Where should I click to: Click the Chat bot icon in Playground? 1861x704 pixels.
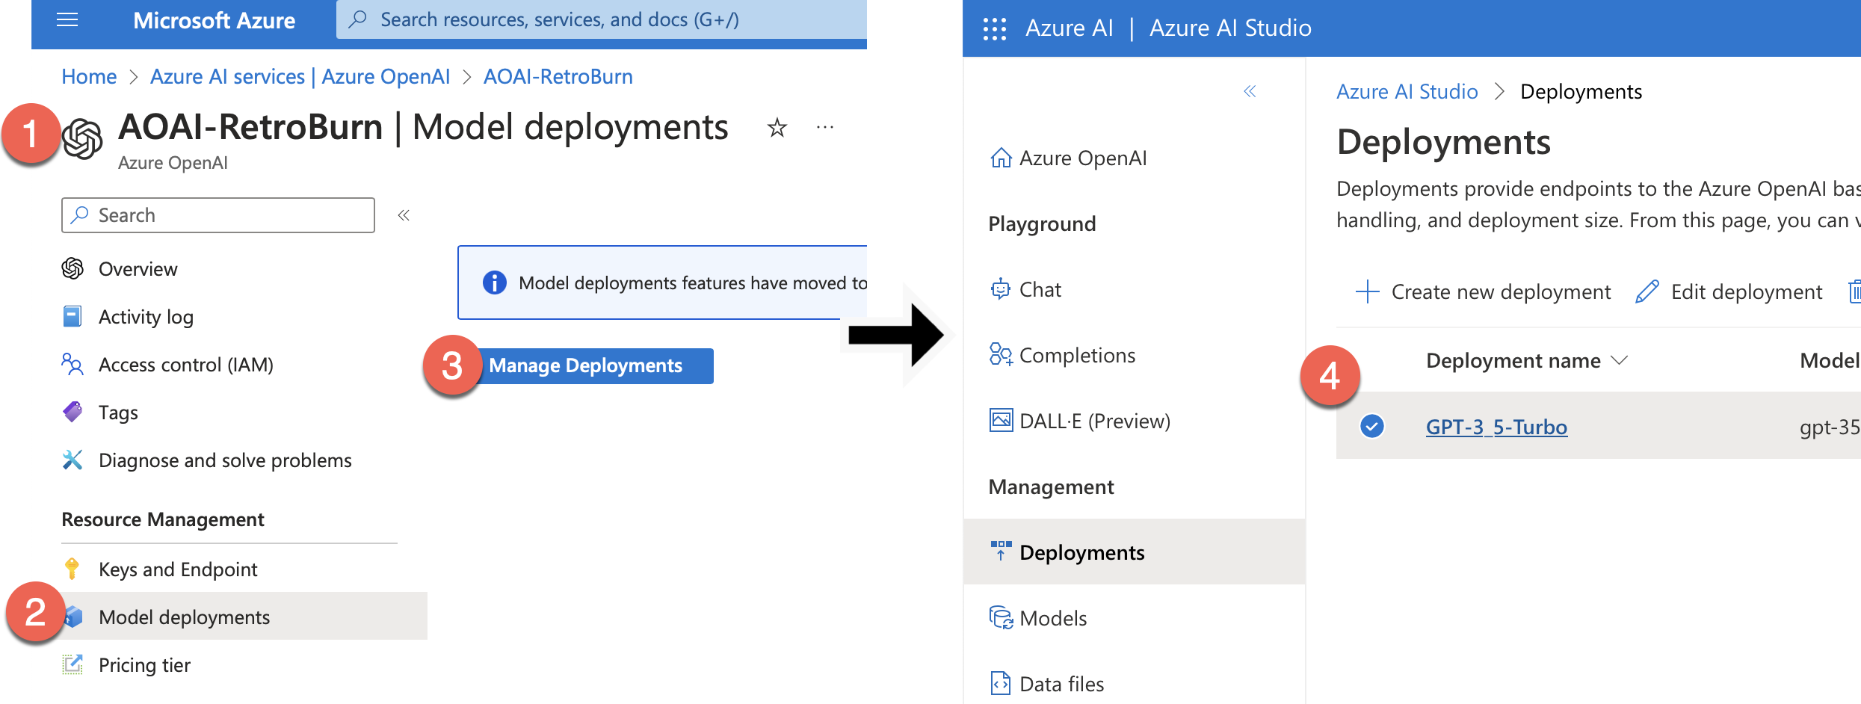pyautogui.click(x=1001, y=289)
